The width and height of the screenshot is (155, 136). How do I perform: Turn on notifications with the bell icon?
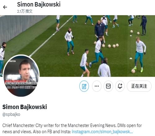(x=120, y=86)
